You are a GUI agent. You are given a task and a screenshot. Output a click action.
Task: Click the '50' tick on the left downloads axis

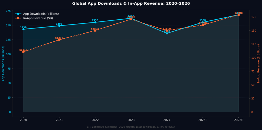click(x=9, y=83)
